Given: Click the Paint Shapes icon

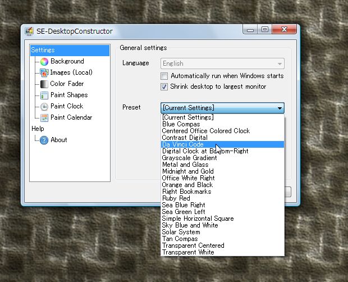Looking at the screenshot, I should click(x=44, y=95).
